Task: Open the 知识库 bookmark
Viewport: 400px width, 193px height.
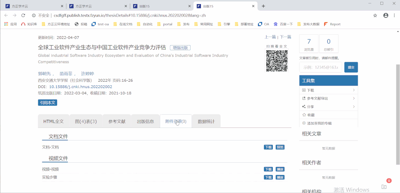Action: tap(29, 24)
